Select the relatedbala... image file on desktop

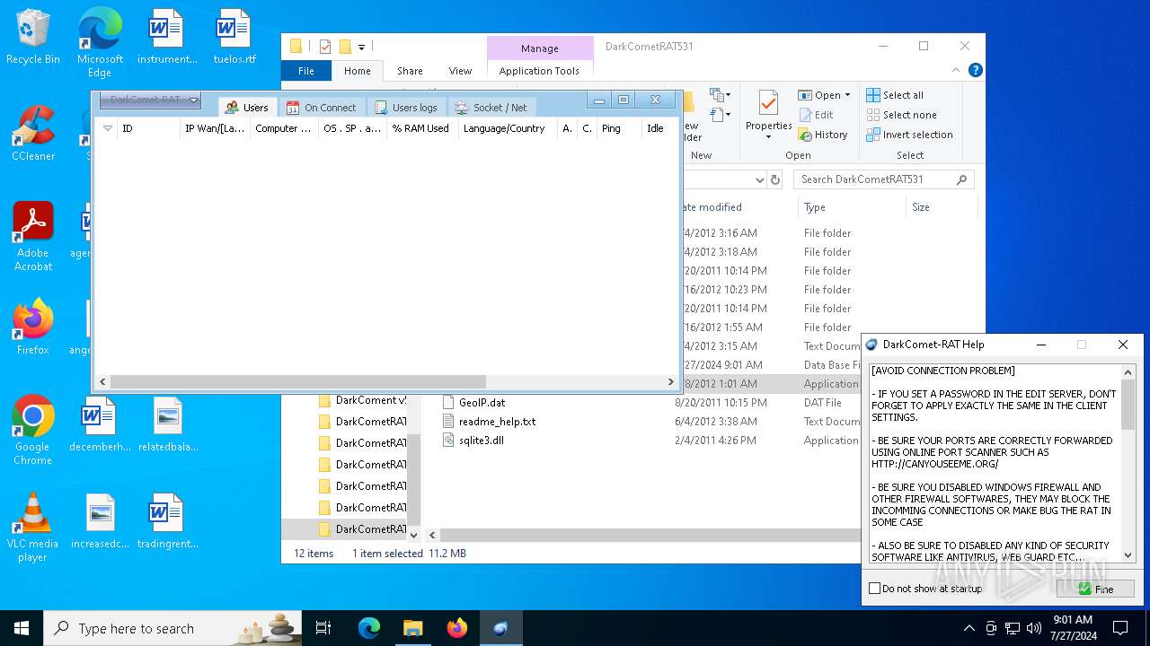(168, 425)
